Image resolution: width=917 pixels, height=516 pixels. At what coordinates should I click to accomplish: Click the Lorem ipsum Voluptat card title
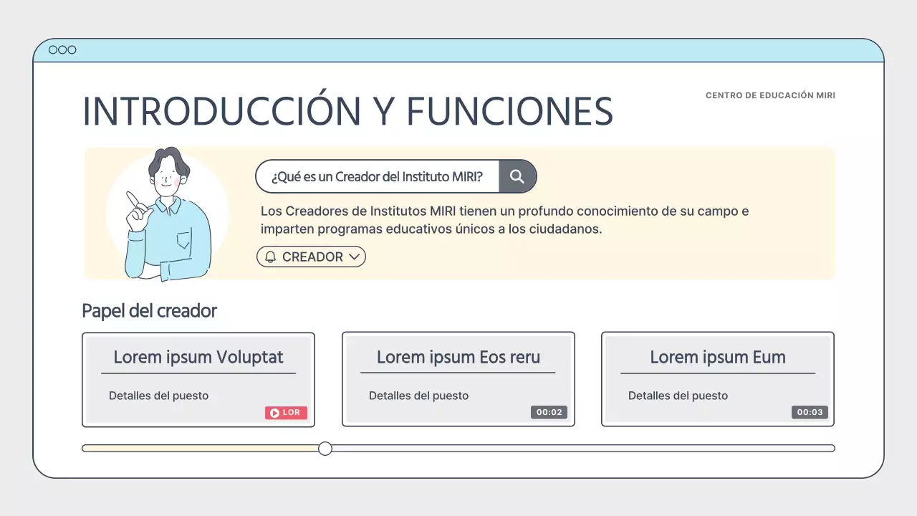(x=198, y=357)
